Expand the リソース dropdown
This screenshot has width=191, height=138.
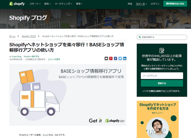pyautogui.click(x=141, y=4)
